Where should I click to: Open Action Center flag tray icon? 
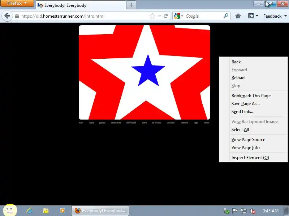coord(235,211)
